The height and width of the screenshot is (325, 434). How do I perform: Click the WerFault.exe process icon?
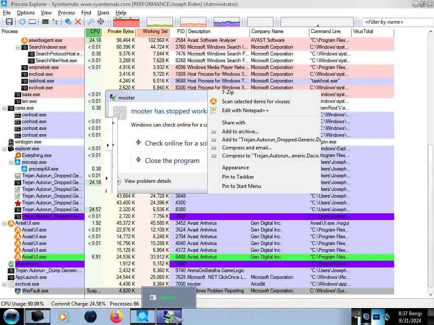point(18,291)
